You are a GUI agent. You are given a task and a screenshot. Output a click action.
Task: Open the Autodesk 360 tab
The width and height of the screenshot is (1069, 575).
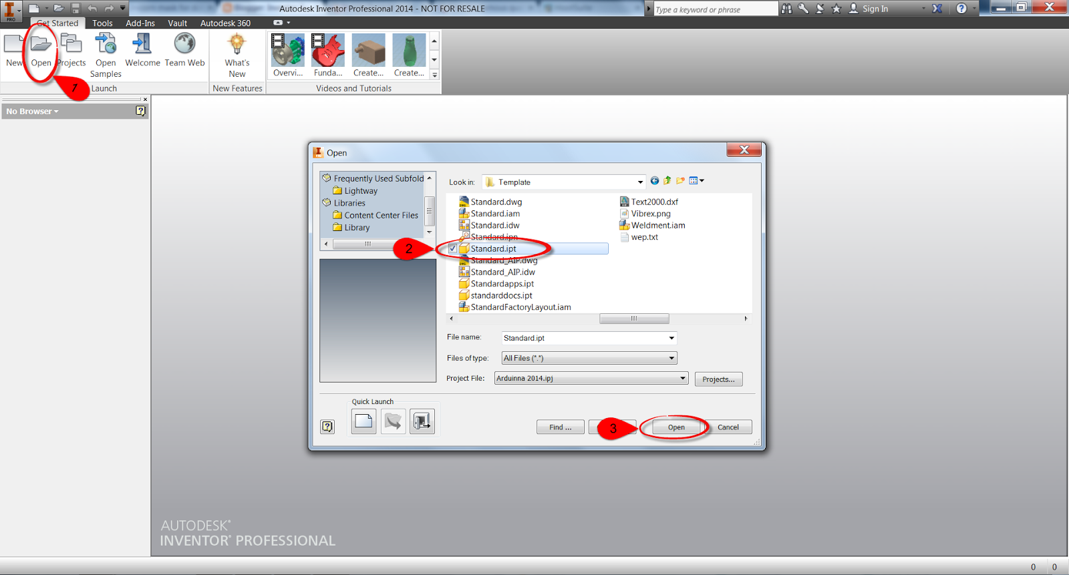click(x=225, y=23)
